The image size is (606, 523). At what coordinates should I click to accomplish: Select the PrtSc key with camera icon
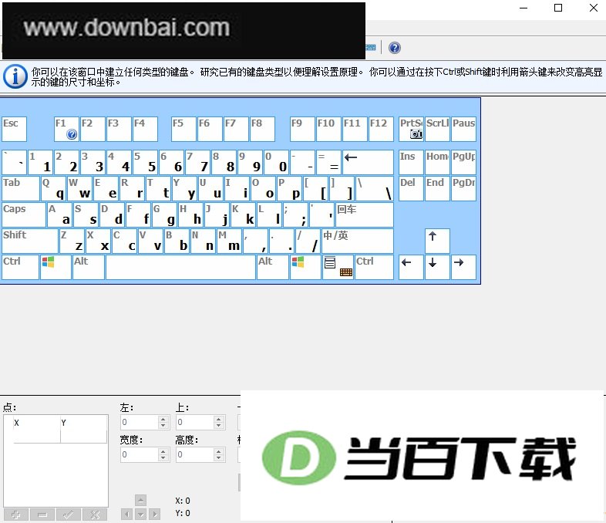click(411, 129)
